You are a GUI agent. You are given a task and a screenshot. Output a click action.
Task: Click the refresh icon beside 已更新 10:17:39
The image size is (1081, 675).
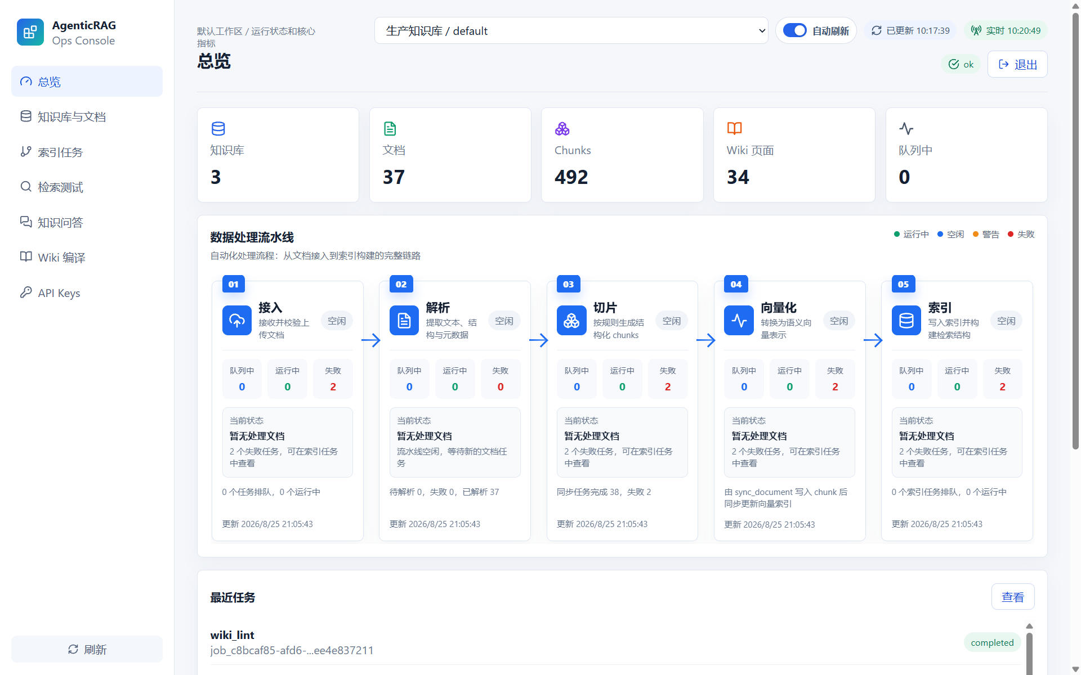point(877,30)
